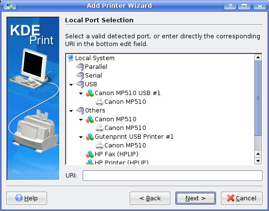Collapse the Others tree node
269x211 pixels.
[71, 111]
